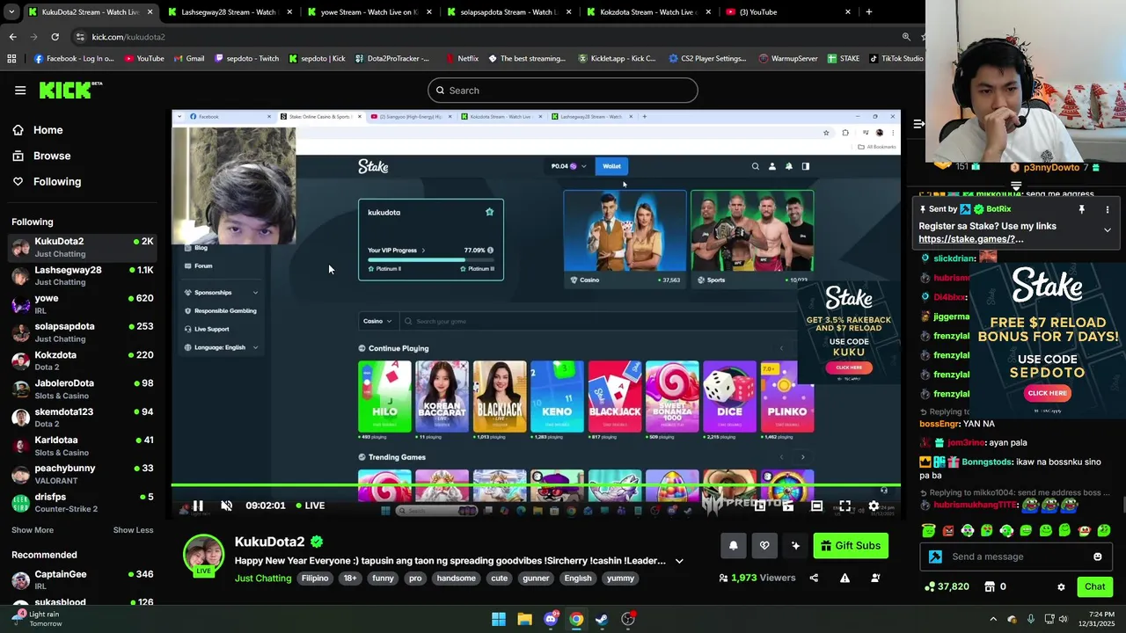Click the blue hammer chat identity icon
Screen dimensions: 1126x633
point(935,557)
